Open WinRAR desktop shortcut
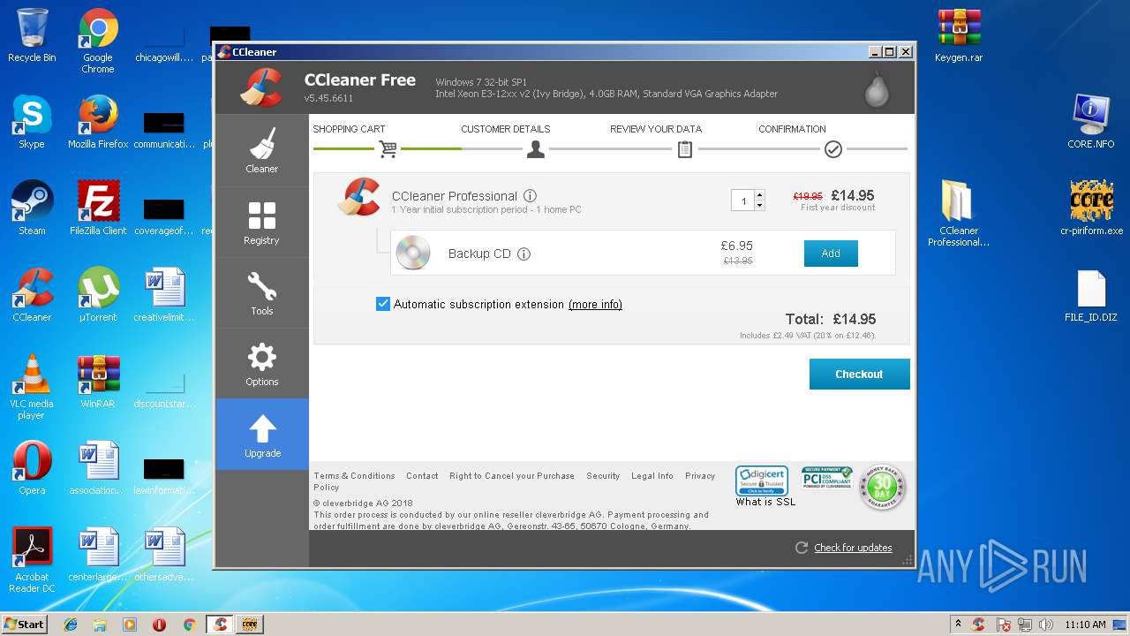This screenshot has width=1130, height=636. 98,382
